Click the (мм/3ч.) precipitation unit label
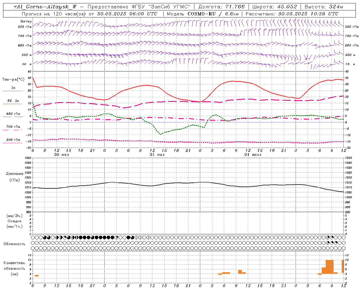The height and width of the screenshot is (288, 360). [14, 216]
